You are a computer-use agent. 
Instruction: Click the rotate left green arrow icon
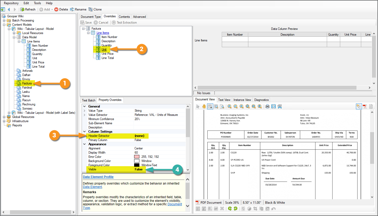pyautogui.click(x=230, y=209)
